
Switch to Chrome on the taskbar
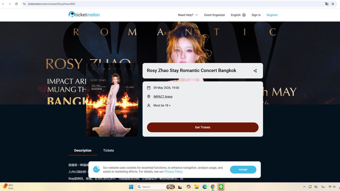213,187
